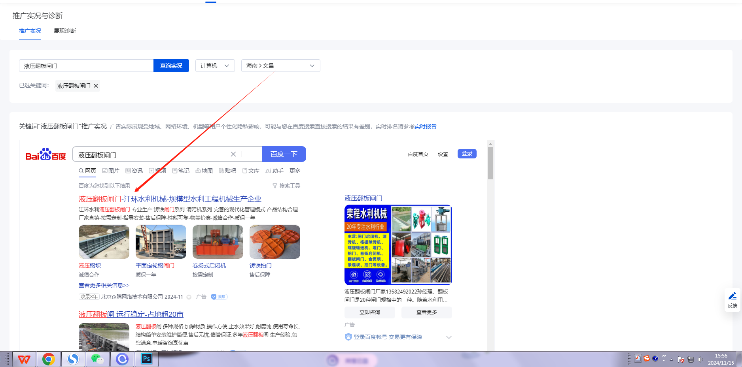
Task: Select the 视频 search tab
Action: 157,171
